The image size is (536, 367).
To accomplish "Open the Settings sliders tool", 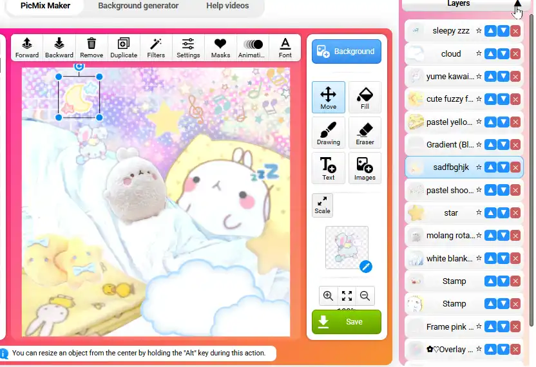I will pos(188,48).
